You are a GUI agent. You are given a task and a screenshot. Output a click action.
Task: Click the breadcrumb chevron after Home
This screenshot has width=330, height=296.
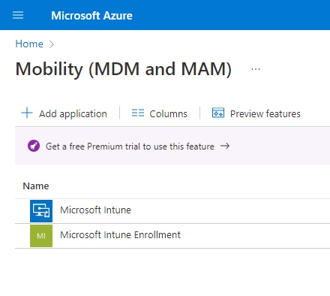52,44
